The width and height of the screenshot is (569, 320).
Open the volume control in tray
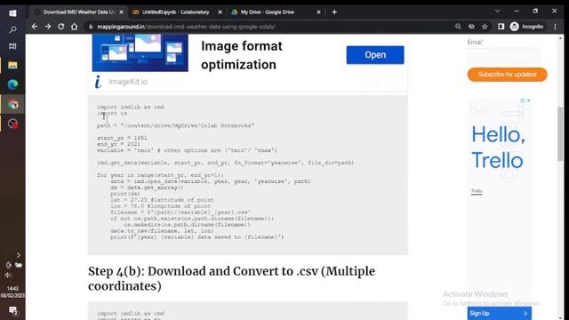point(8,276)
